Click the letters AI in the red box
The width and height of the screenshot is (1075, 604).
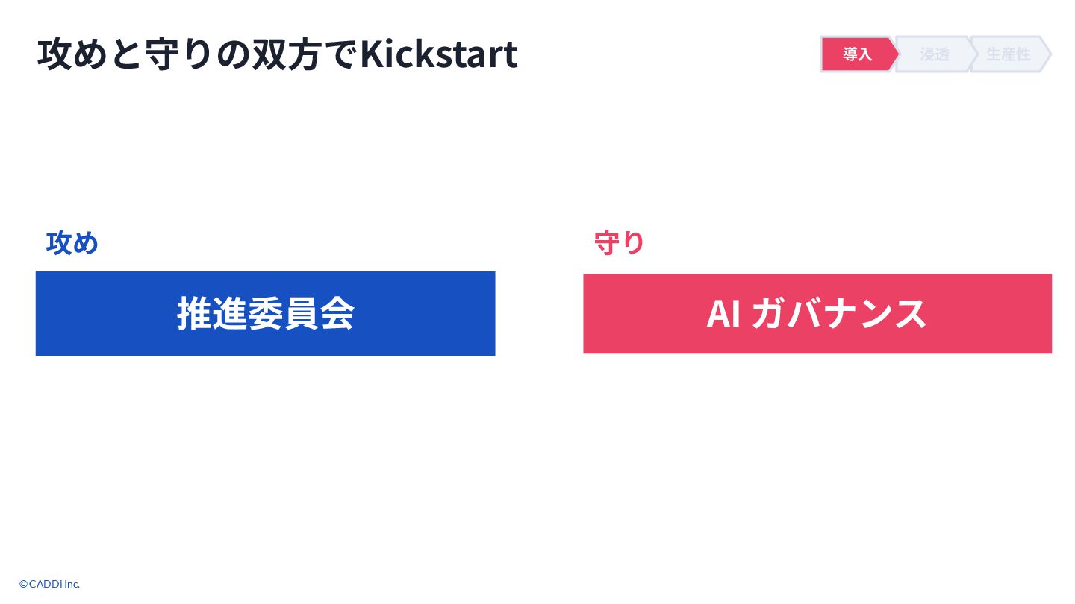tap(723, 314)
